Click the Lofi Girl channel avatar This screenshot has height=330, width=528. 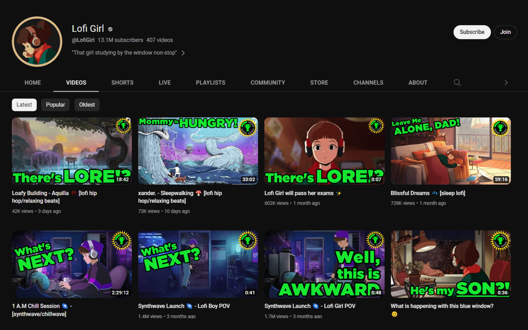point(37,41)
